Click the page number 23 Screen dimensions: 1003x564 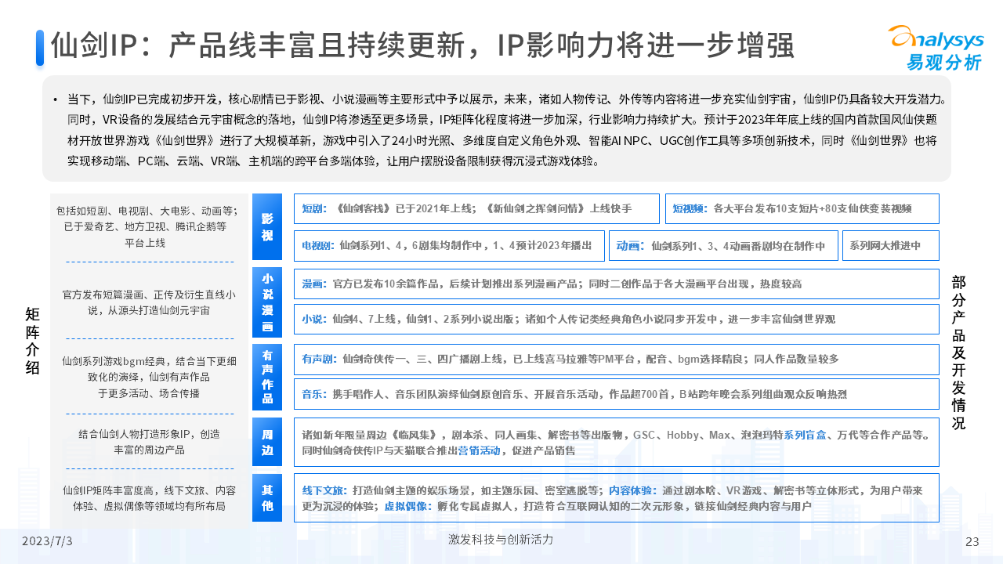(972, 541)
